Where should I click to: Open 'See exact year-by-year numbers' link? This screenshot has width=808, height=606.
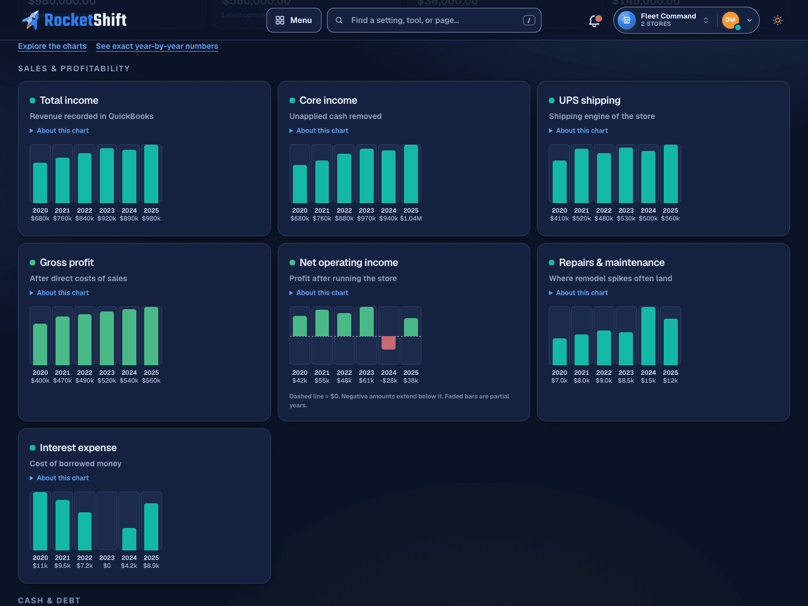(x=157, y=46)
